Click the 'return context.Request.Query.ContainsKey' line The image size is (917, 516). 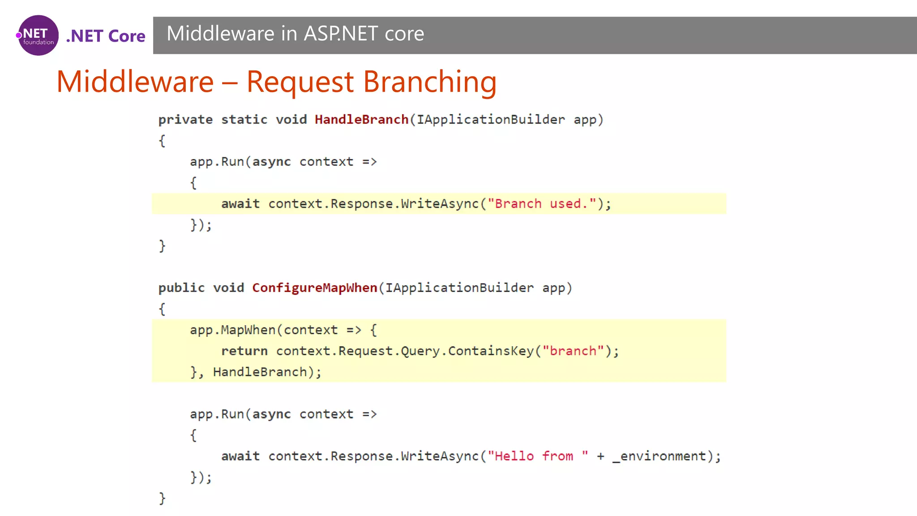(420, 351)
